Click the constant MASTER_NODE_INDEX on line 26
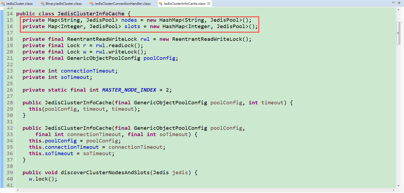The image size is (404, 193). click(x=129, y=90)
